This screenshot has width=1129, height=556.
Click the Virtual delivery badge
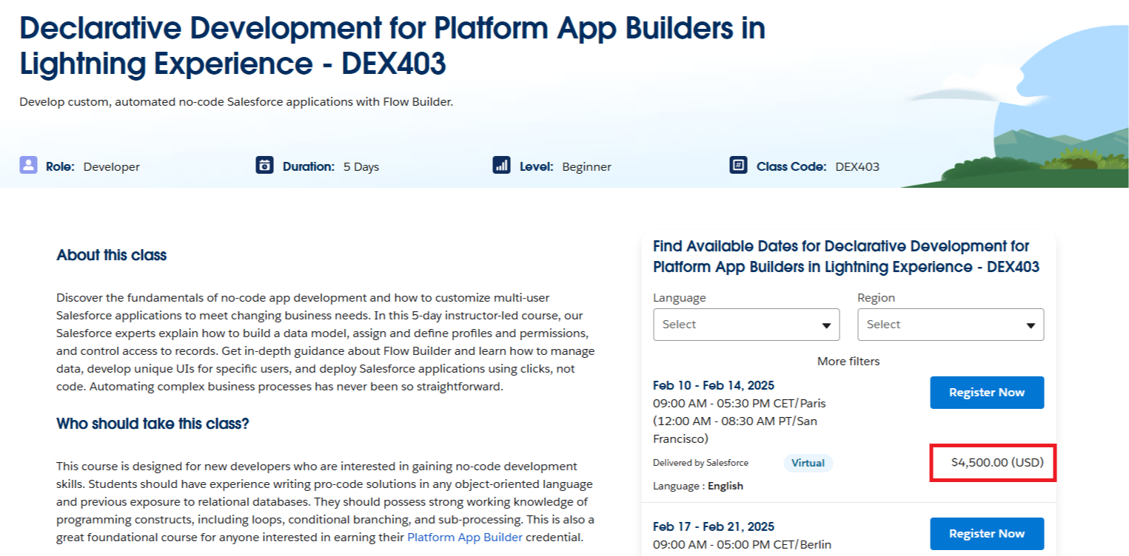(808, 464)
